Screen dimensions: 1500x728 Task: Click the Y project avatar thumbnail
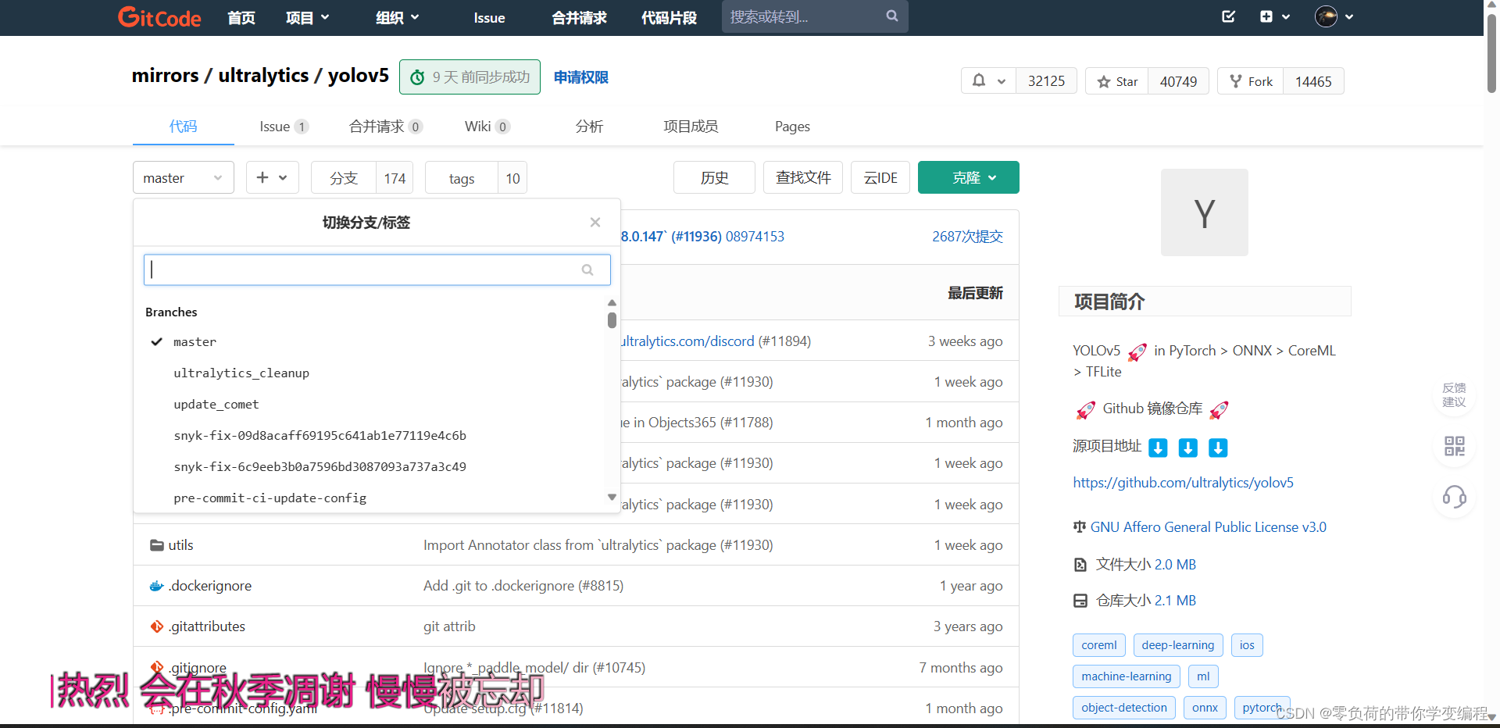pos(1204,212)
